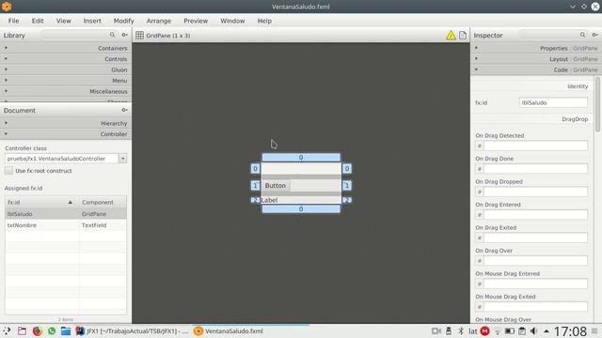Click the Inspector search magnifier icon
Viewport: 602px width, 338px height.
pyautogui.click(x=582, y=35)
